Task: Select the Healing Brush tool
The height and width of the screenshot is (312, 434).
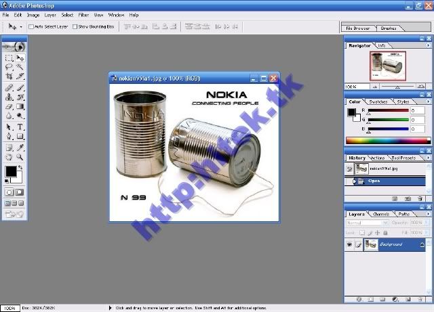Action: tap(9, 88)
